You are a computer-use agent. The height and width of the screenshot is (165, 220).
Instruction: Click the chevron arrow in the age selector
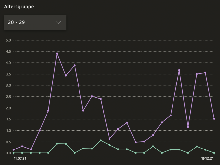click(x=58, y=22)
